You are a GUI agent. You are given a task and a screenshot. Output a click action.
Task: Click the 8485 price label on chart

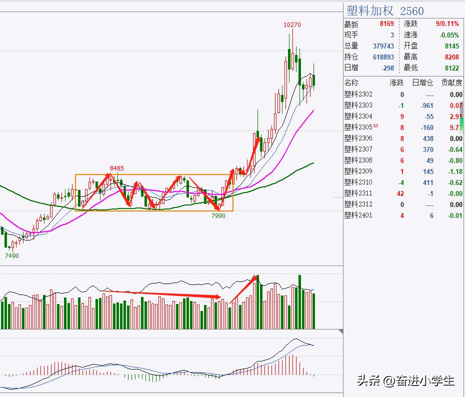point(117,168)
